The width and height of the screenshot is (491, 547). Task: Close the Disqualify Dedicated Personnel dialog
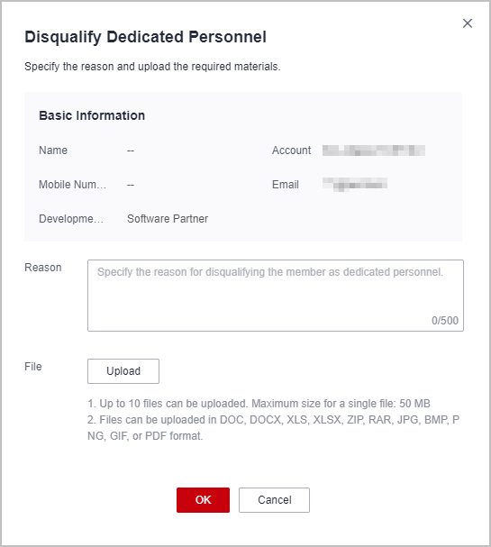click(x=468, y=23)
